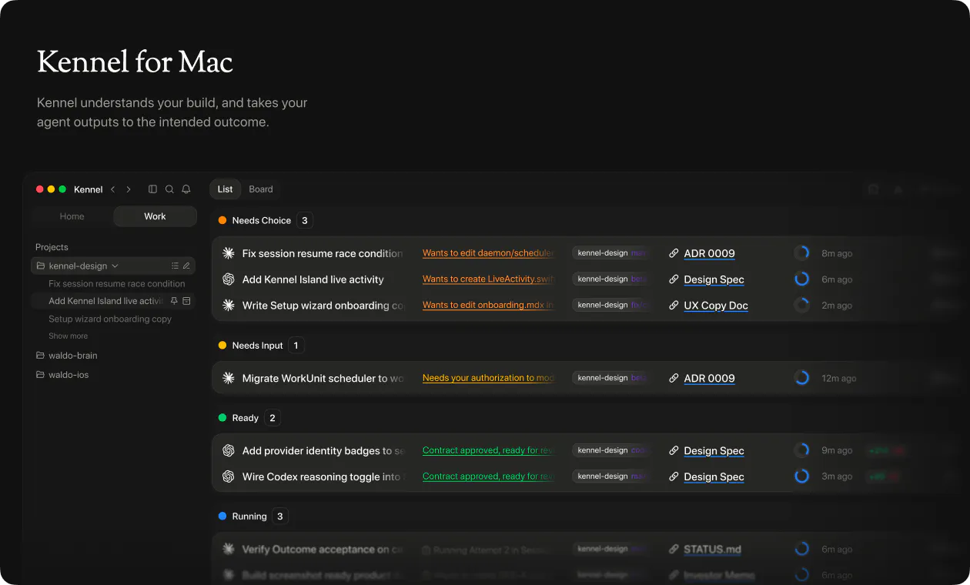This screenshot has width=970, height=585.
Task: Collapse the Needs Choice group header
Action: [262, 220]
